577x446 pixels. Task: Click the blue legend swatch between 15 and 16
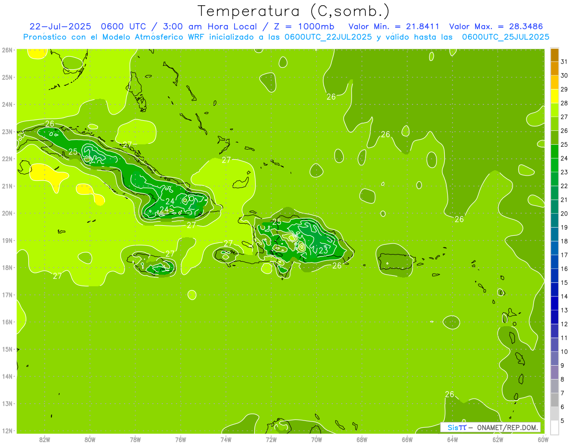click(554, 276)
